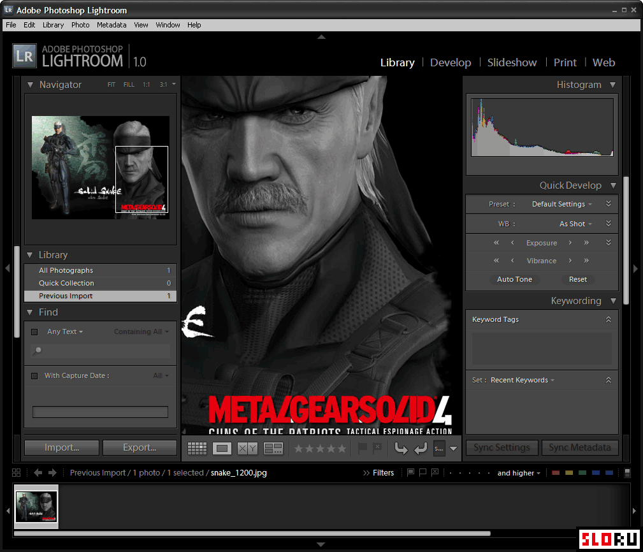Viewport: 643px width, 552px height.
Task: Switch to the Slideshow module
Action: pyautogui.click(x=512, y=62)
